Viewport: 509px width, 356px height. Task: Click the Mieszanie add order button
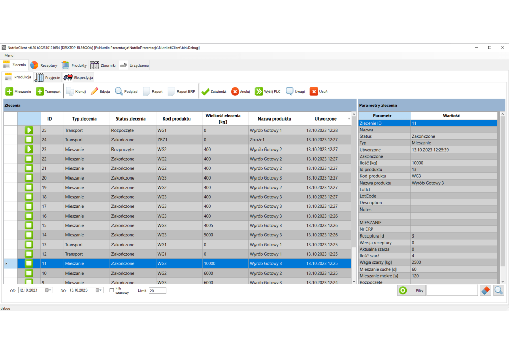pos(18,92)
